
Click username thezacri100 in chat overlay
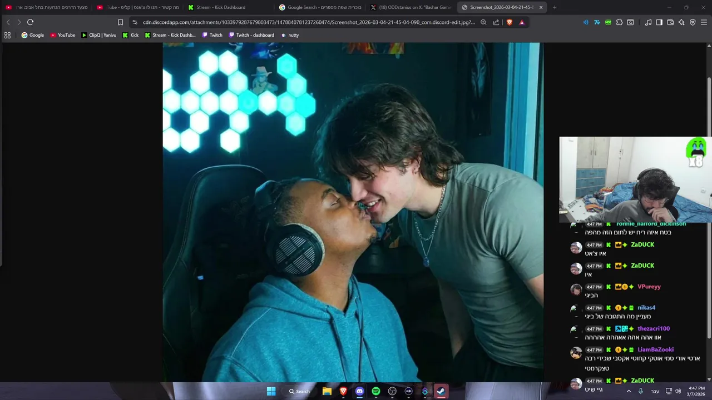[654, 329]
